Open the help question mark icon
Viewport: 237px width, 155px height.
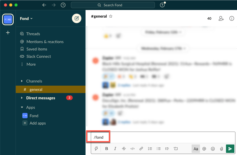tap(162, 5)
